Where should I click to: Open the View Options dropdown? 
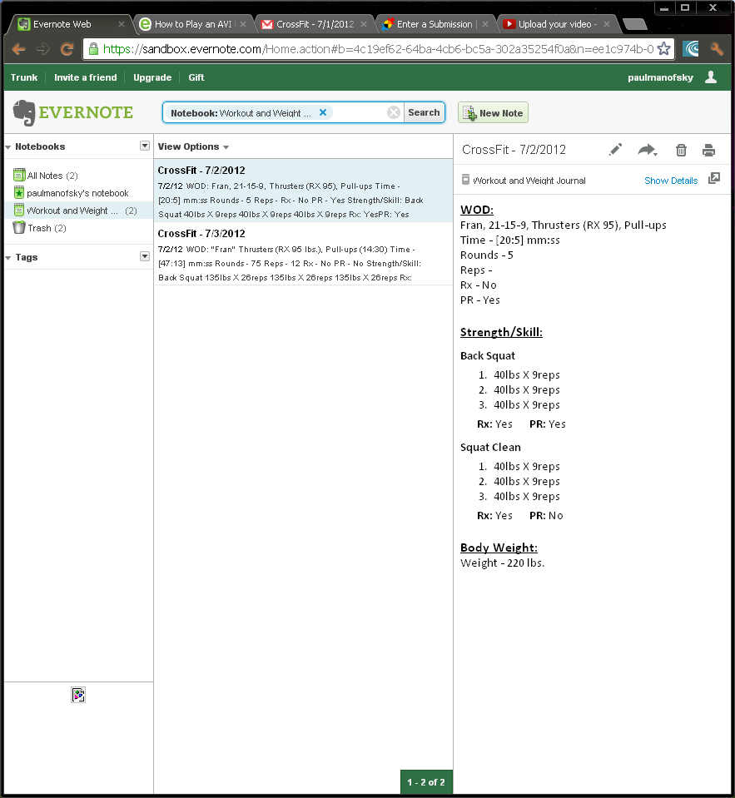tap(193, 146)
